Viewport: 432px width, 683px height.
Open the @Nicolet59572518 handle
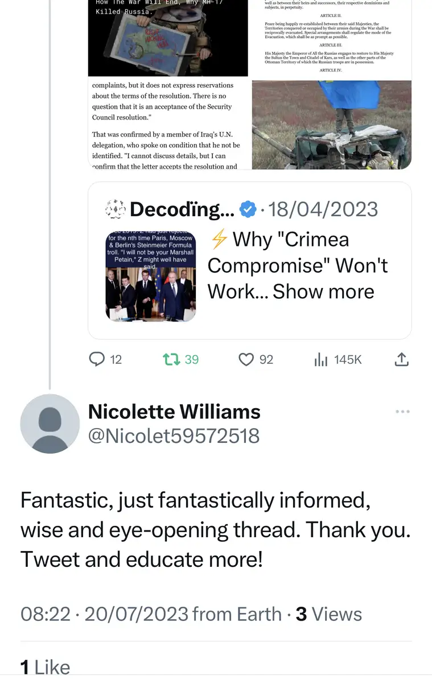[x=174, y=436]
